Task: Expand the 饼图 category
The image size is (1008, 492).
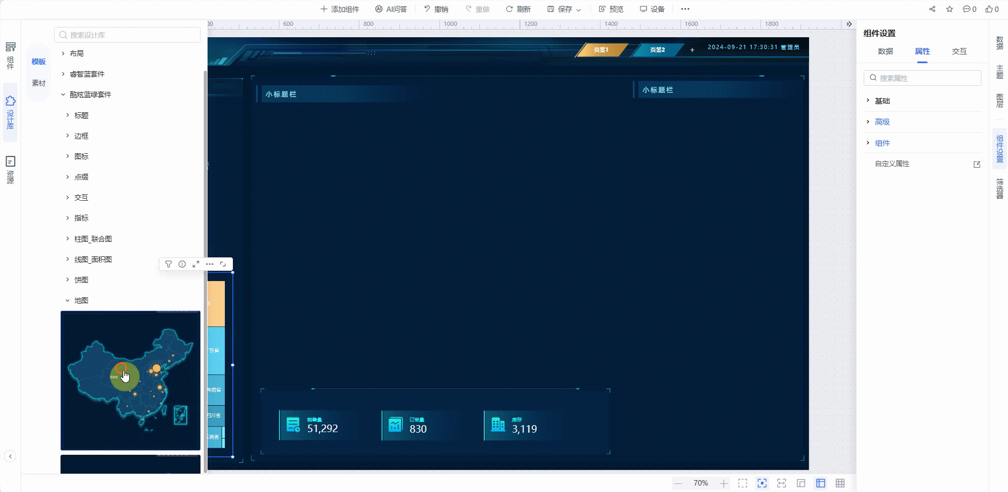Action: [x=68, y=280]
